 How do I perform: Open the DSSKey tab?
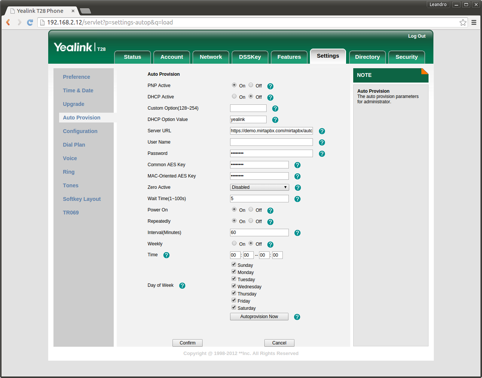[250, 57]
